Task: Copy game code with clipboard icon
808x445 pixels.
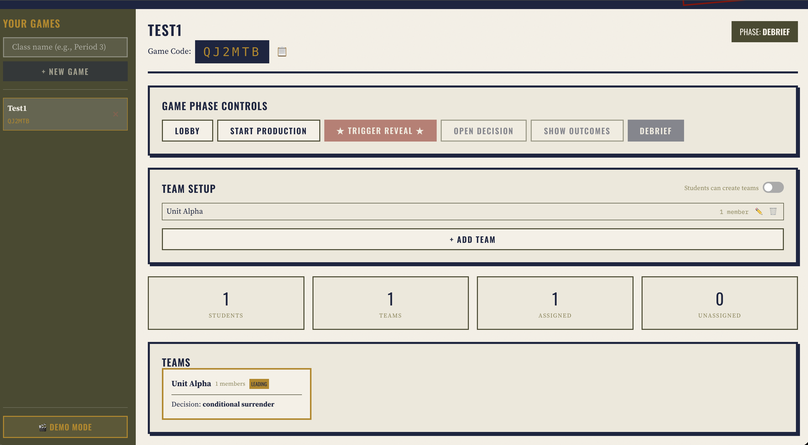Action: point(282,52)
